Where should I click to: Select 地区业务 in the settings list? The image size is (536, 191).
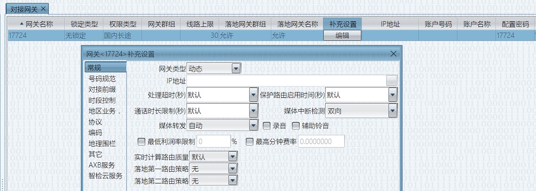pos(104,111)
